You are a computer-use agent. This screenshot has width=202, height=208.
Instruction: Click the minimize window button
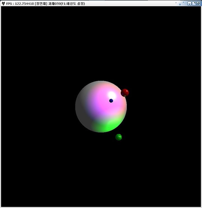pos(189,4)
